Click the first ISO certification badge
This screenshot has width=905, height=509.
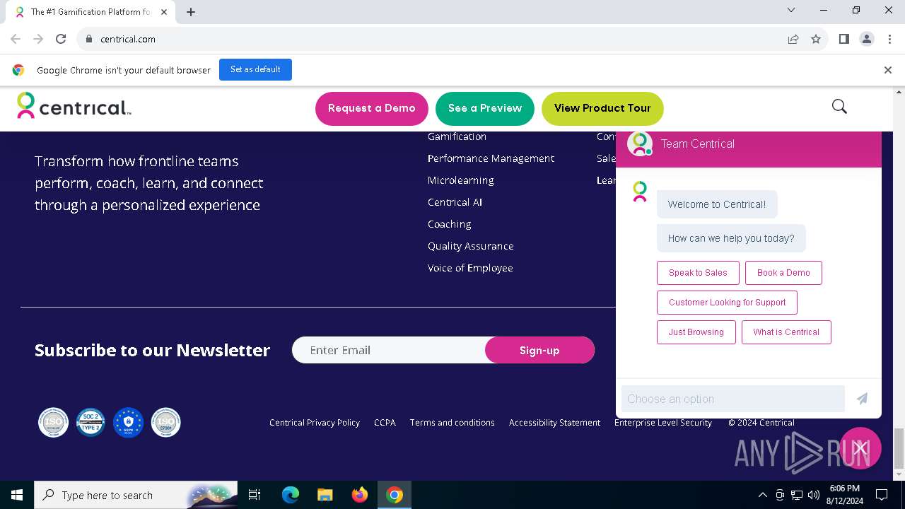click(x=53, y=423)
